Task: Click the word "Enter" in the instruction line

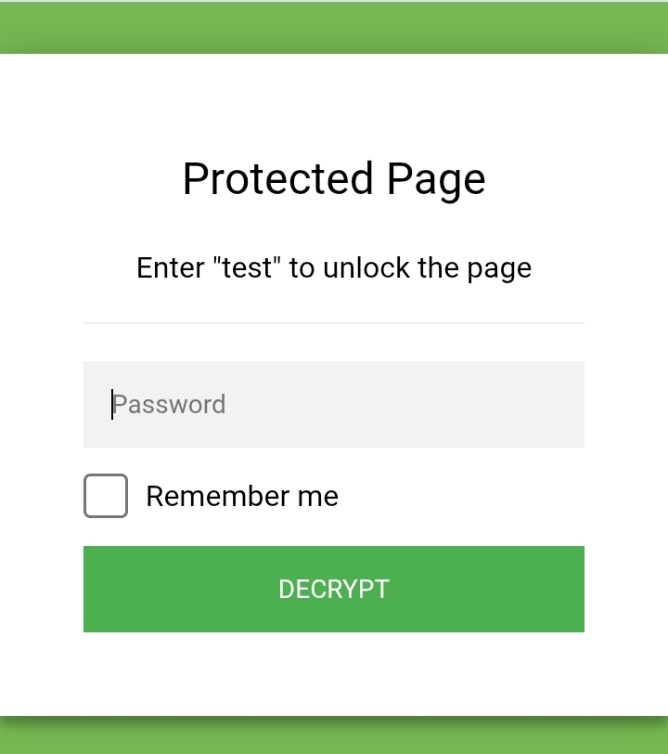Action: pos(170,268)
